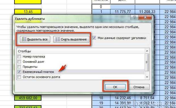
Task: Click the column list scrollbar thumb
Action: (x=147, y=62)
